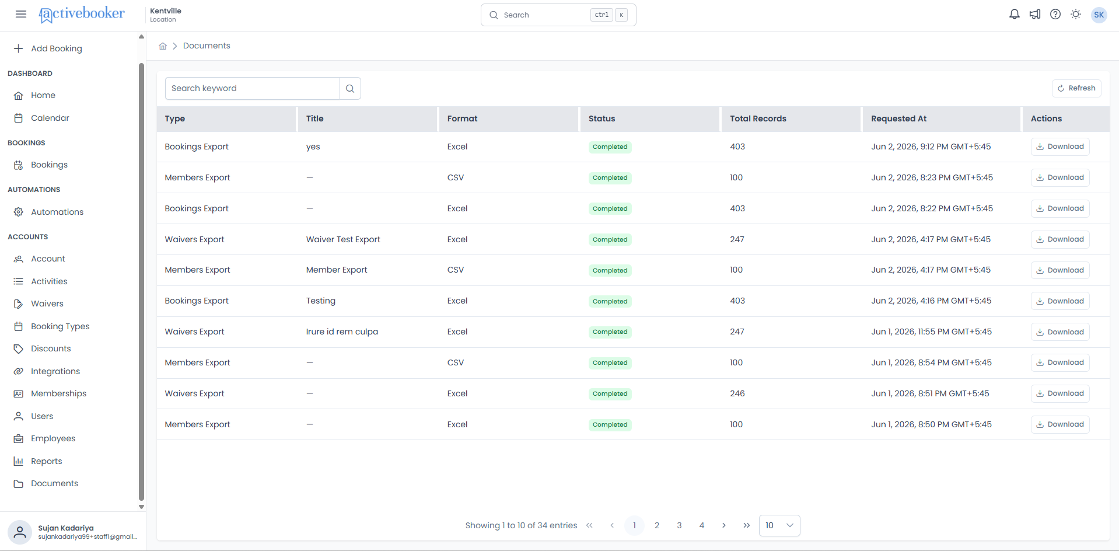Click 'Jun 2, 2026, 8:23 PM GMT+5:45' cell
The image size is (1119, 551).
932,177
